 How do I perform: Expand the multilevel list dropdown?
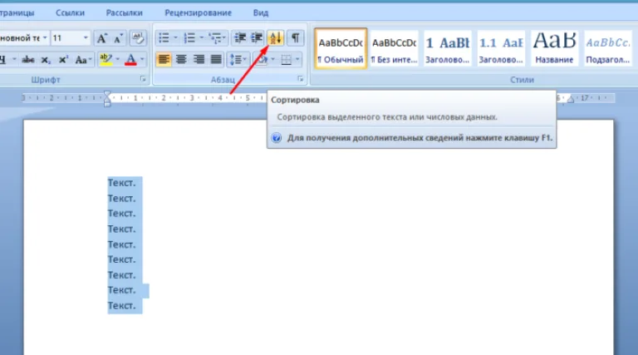tap(223, 38)
